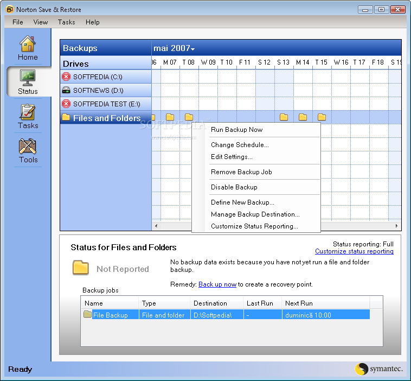Open the Help menu
Screen dimensions: 411x381
93,22
